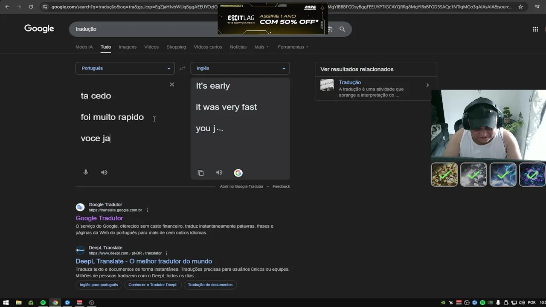The width and height of the screenshot is (546, 307).
Task: Copy the English translation
Action: [x=200, y=173]
